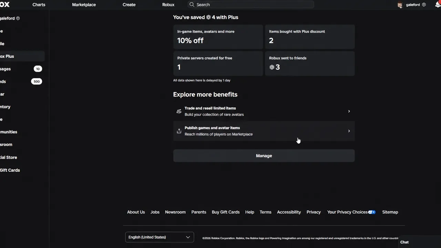Click the Manage button
The height and width of the screenshot is (248, 441).
click(264, 156)
